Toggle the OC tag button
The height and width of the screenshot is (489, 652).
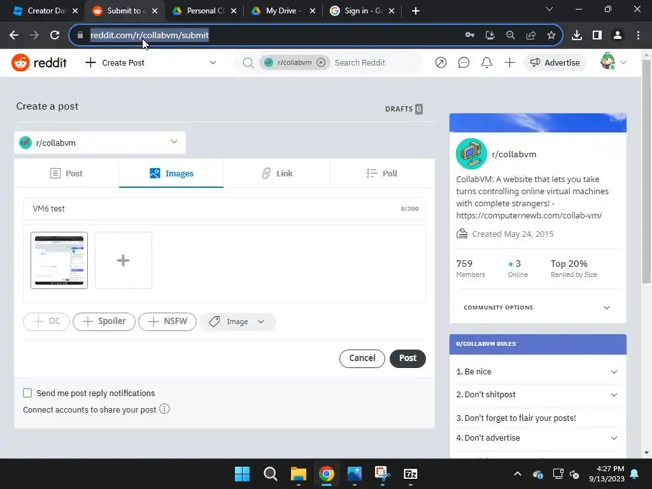tap(46, 322)
